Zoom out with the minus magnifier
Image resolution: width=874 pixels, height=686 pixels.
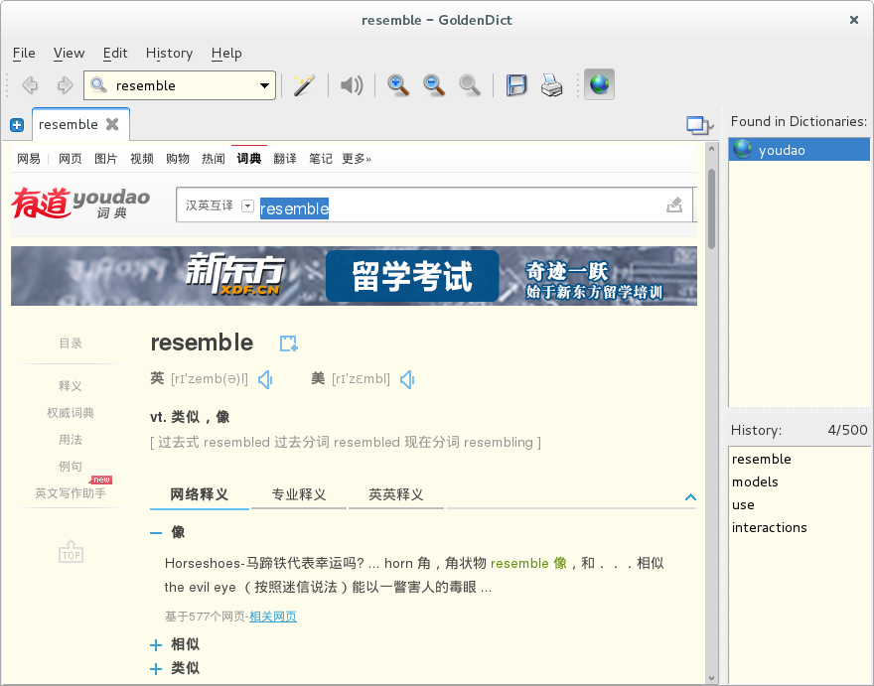(434, 85)
